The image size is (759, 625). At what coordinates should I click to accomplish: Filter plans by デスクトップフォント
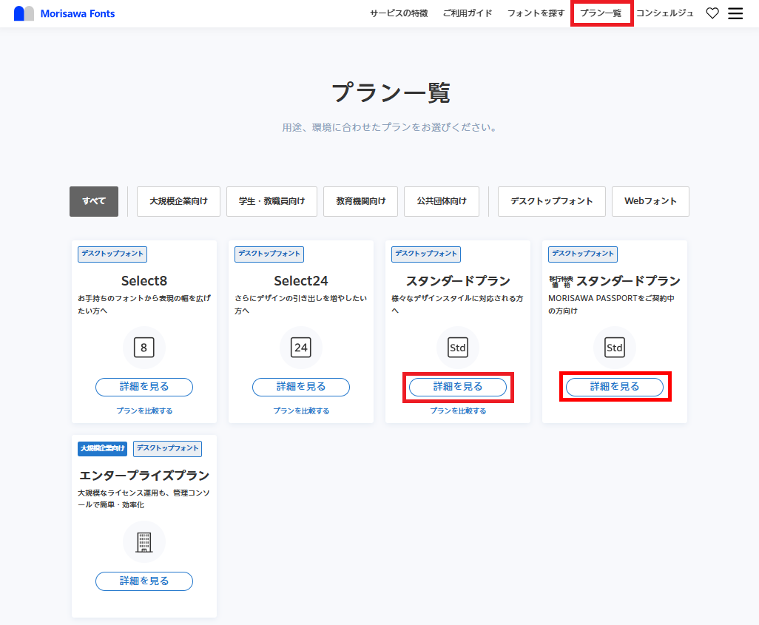pyautogui.click(x=551, y=201)
